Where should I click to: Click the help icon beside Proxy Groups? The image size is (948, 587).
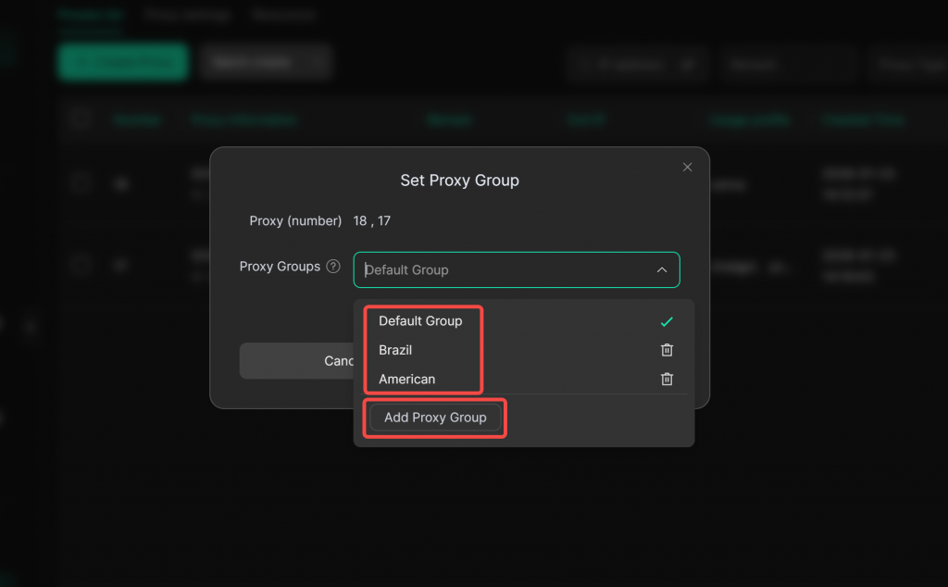tap(333, 267)
